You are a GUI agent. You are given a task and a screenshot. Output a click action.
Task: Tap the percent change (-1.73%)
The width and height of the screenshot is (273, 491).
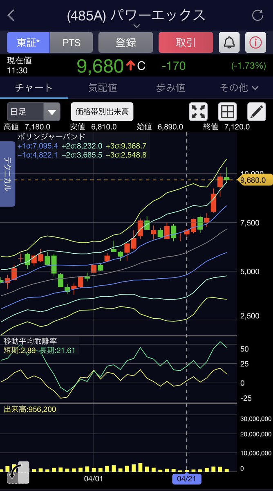(248, 66)
